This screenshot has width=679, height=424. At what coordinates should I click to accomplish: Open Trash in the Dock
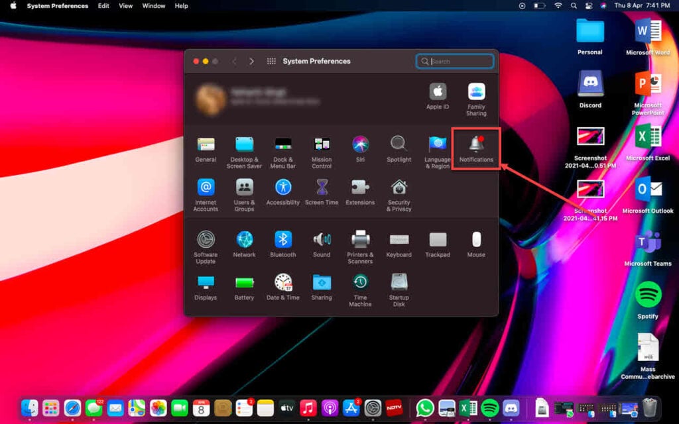coord(650,408)
